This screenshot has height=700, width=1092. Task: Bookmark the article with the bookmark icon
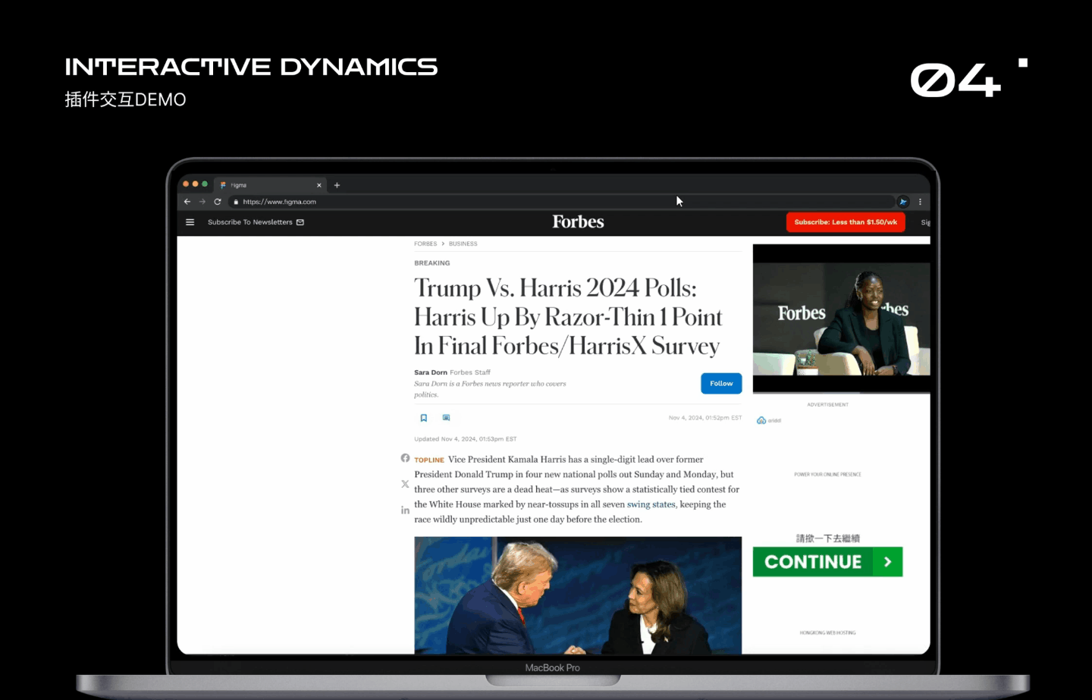(424, 418)
